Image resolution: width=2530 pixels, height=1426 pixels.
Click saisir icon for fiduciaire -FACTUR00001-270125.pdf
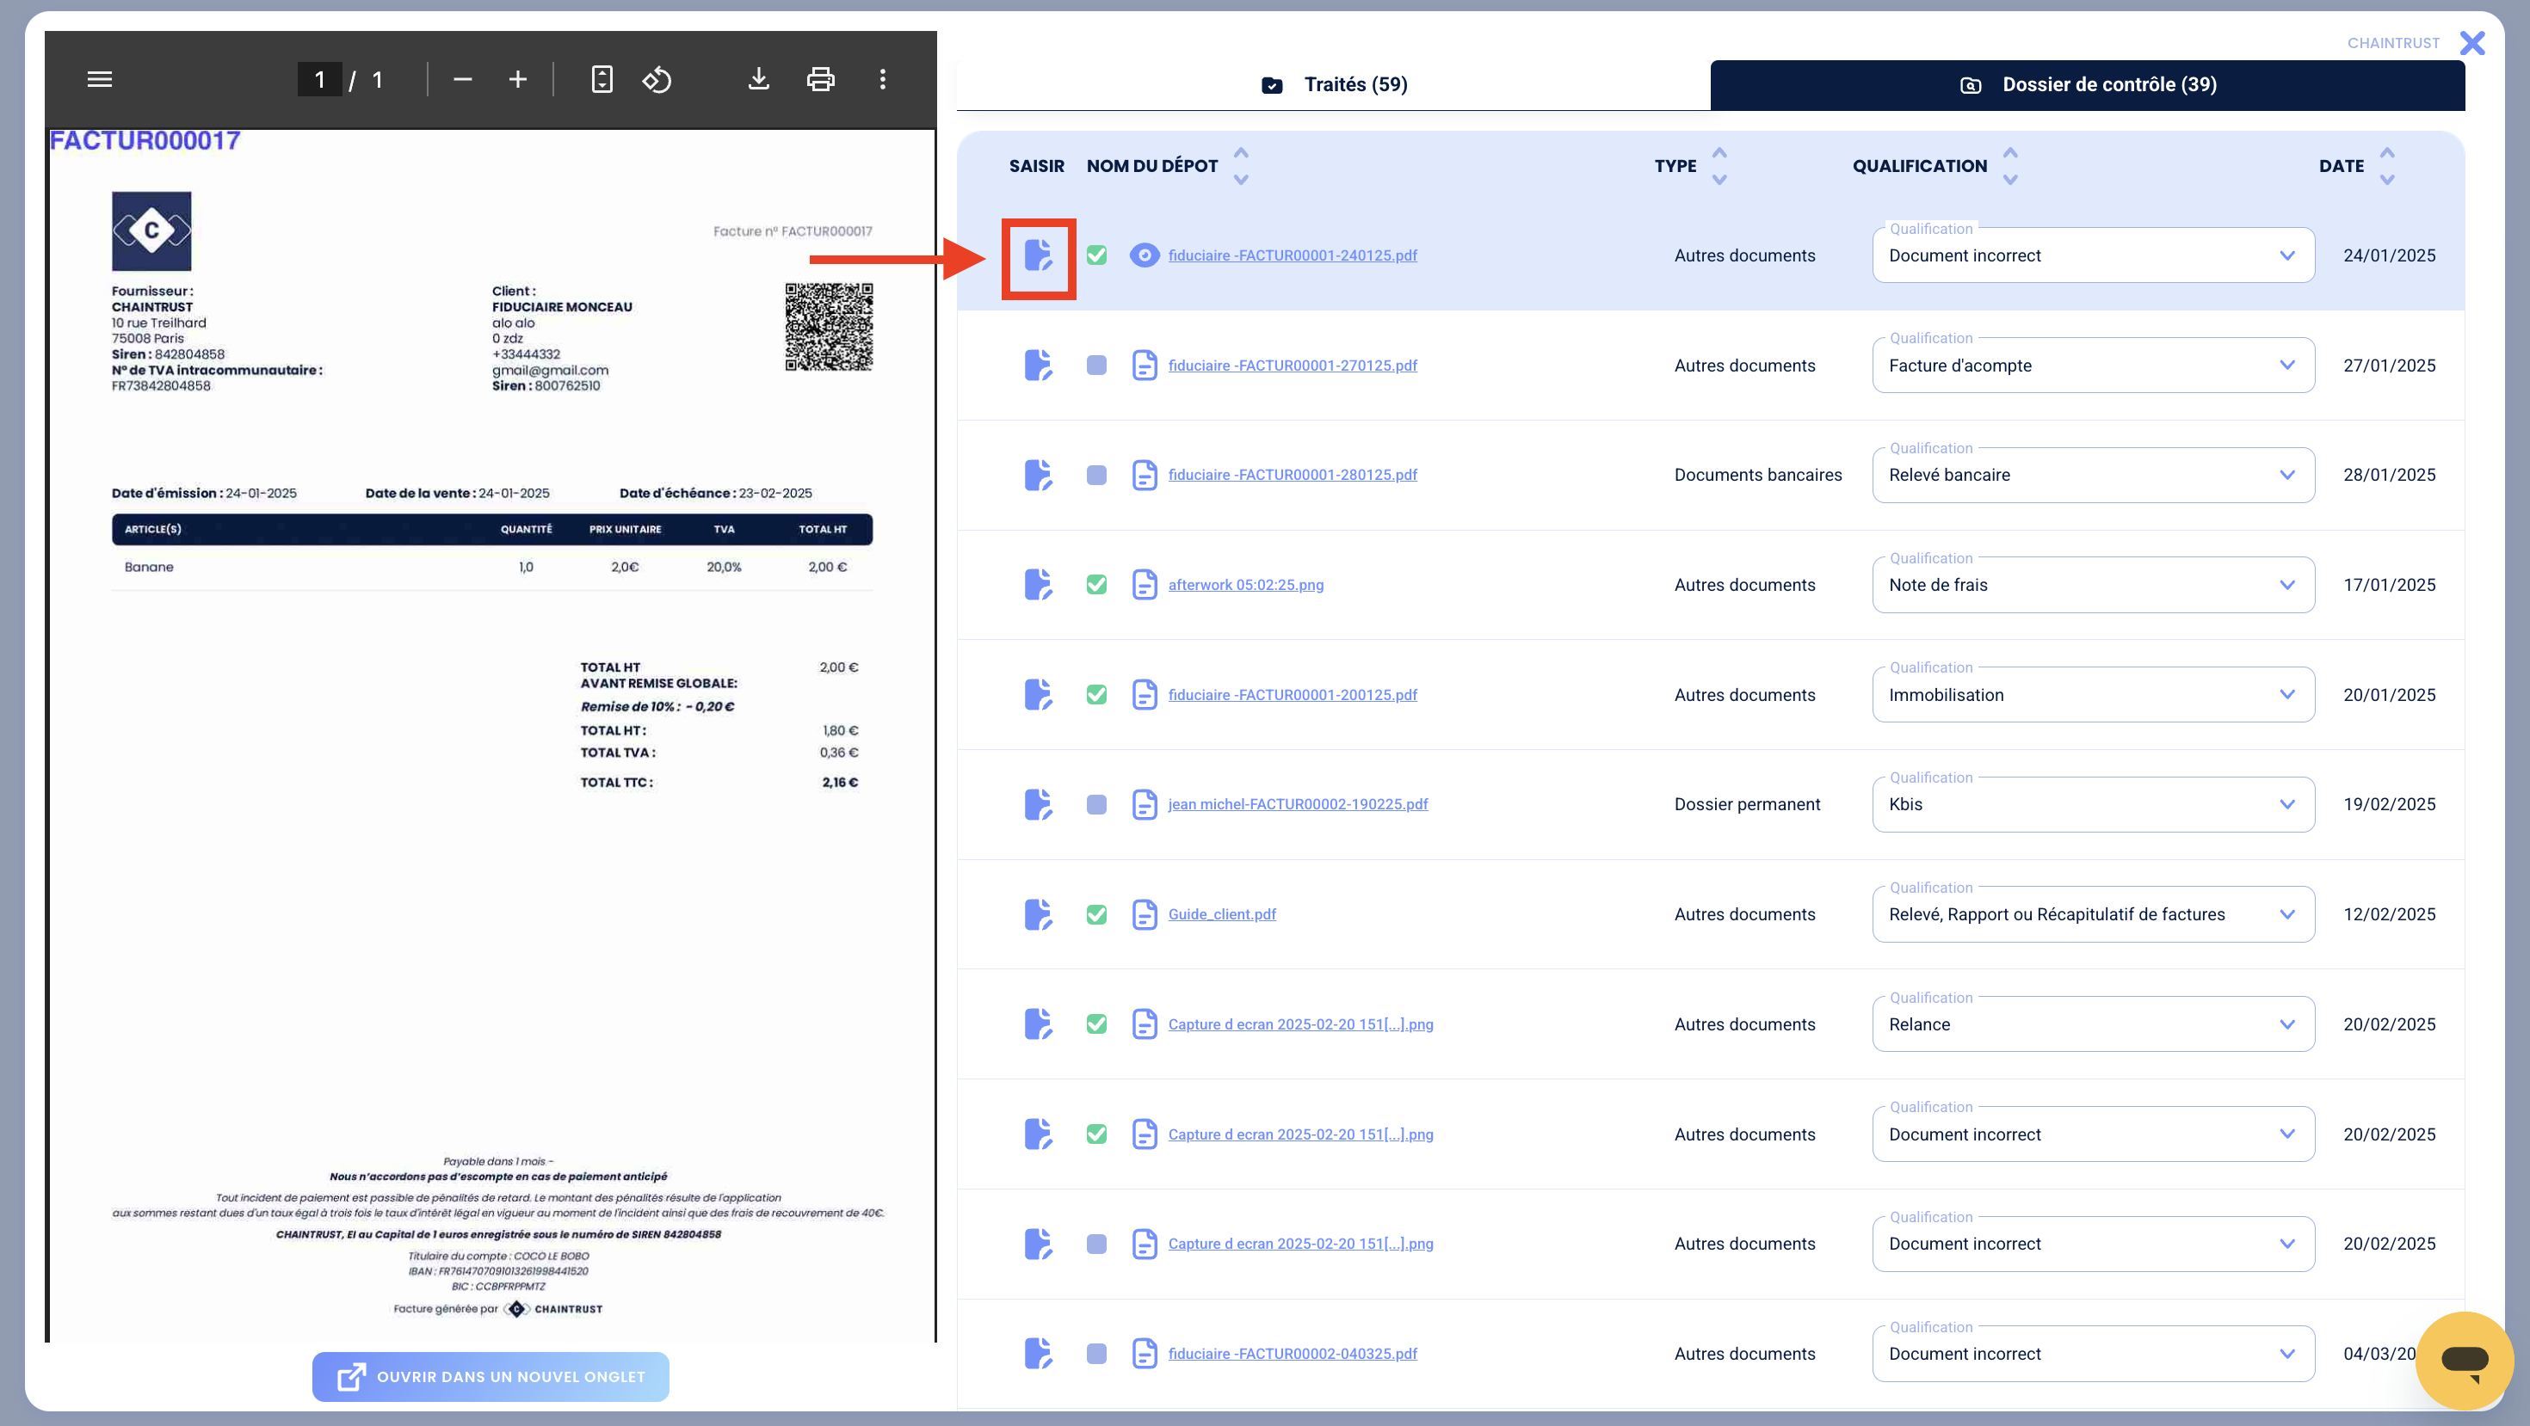click(1038, 365)
